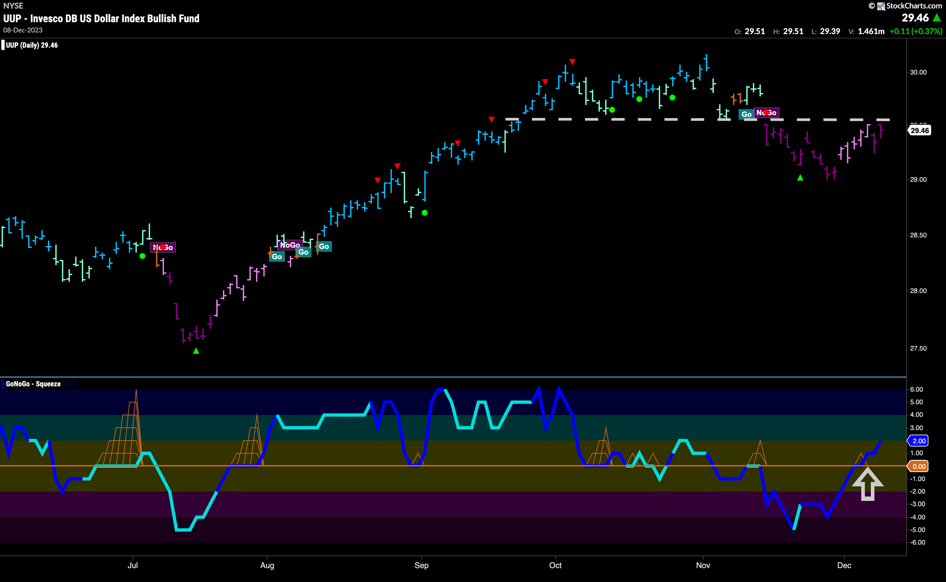Click the Oct label on the time axis
The width and height of the screenshot is (946, 582).
pos(555,565)
